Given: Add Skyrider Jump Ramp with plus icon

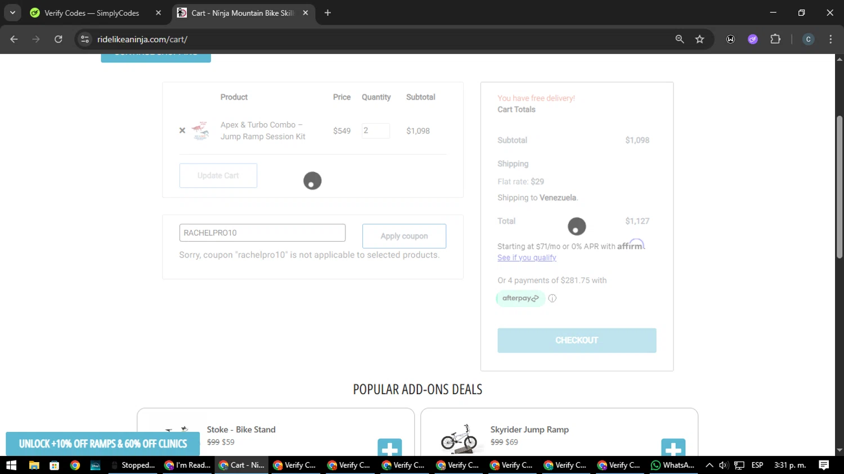Looking at the screenshot, I should [674, 448].
